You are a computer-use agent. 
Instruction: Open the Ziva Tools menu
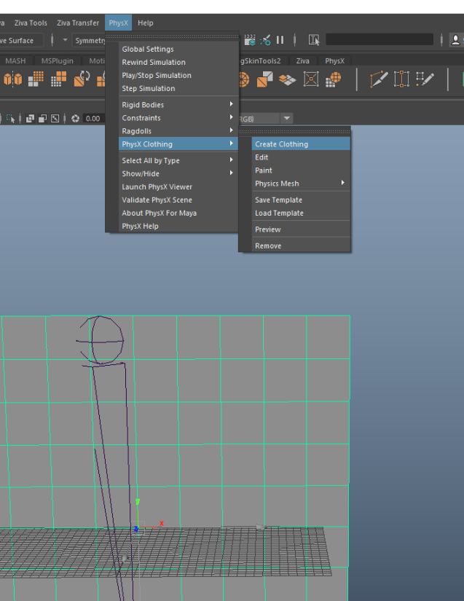pos(31,23)
